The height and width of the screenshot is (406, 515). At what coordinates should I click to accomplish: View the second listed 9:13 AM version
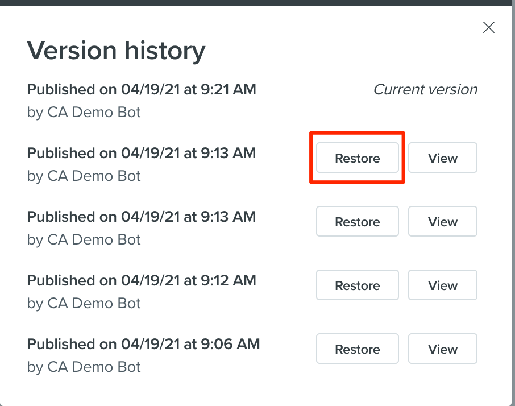click(x=443, y=221)
